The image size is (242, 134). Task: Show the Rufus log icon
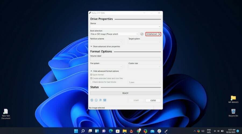coord(105,100)
